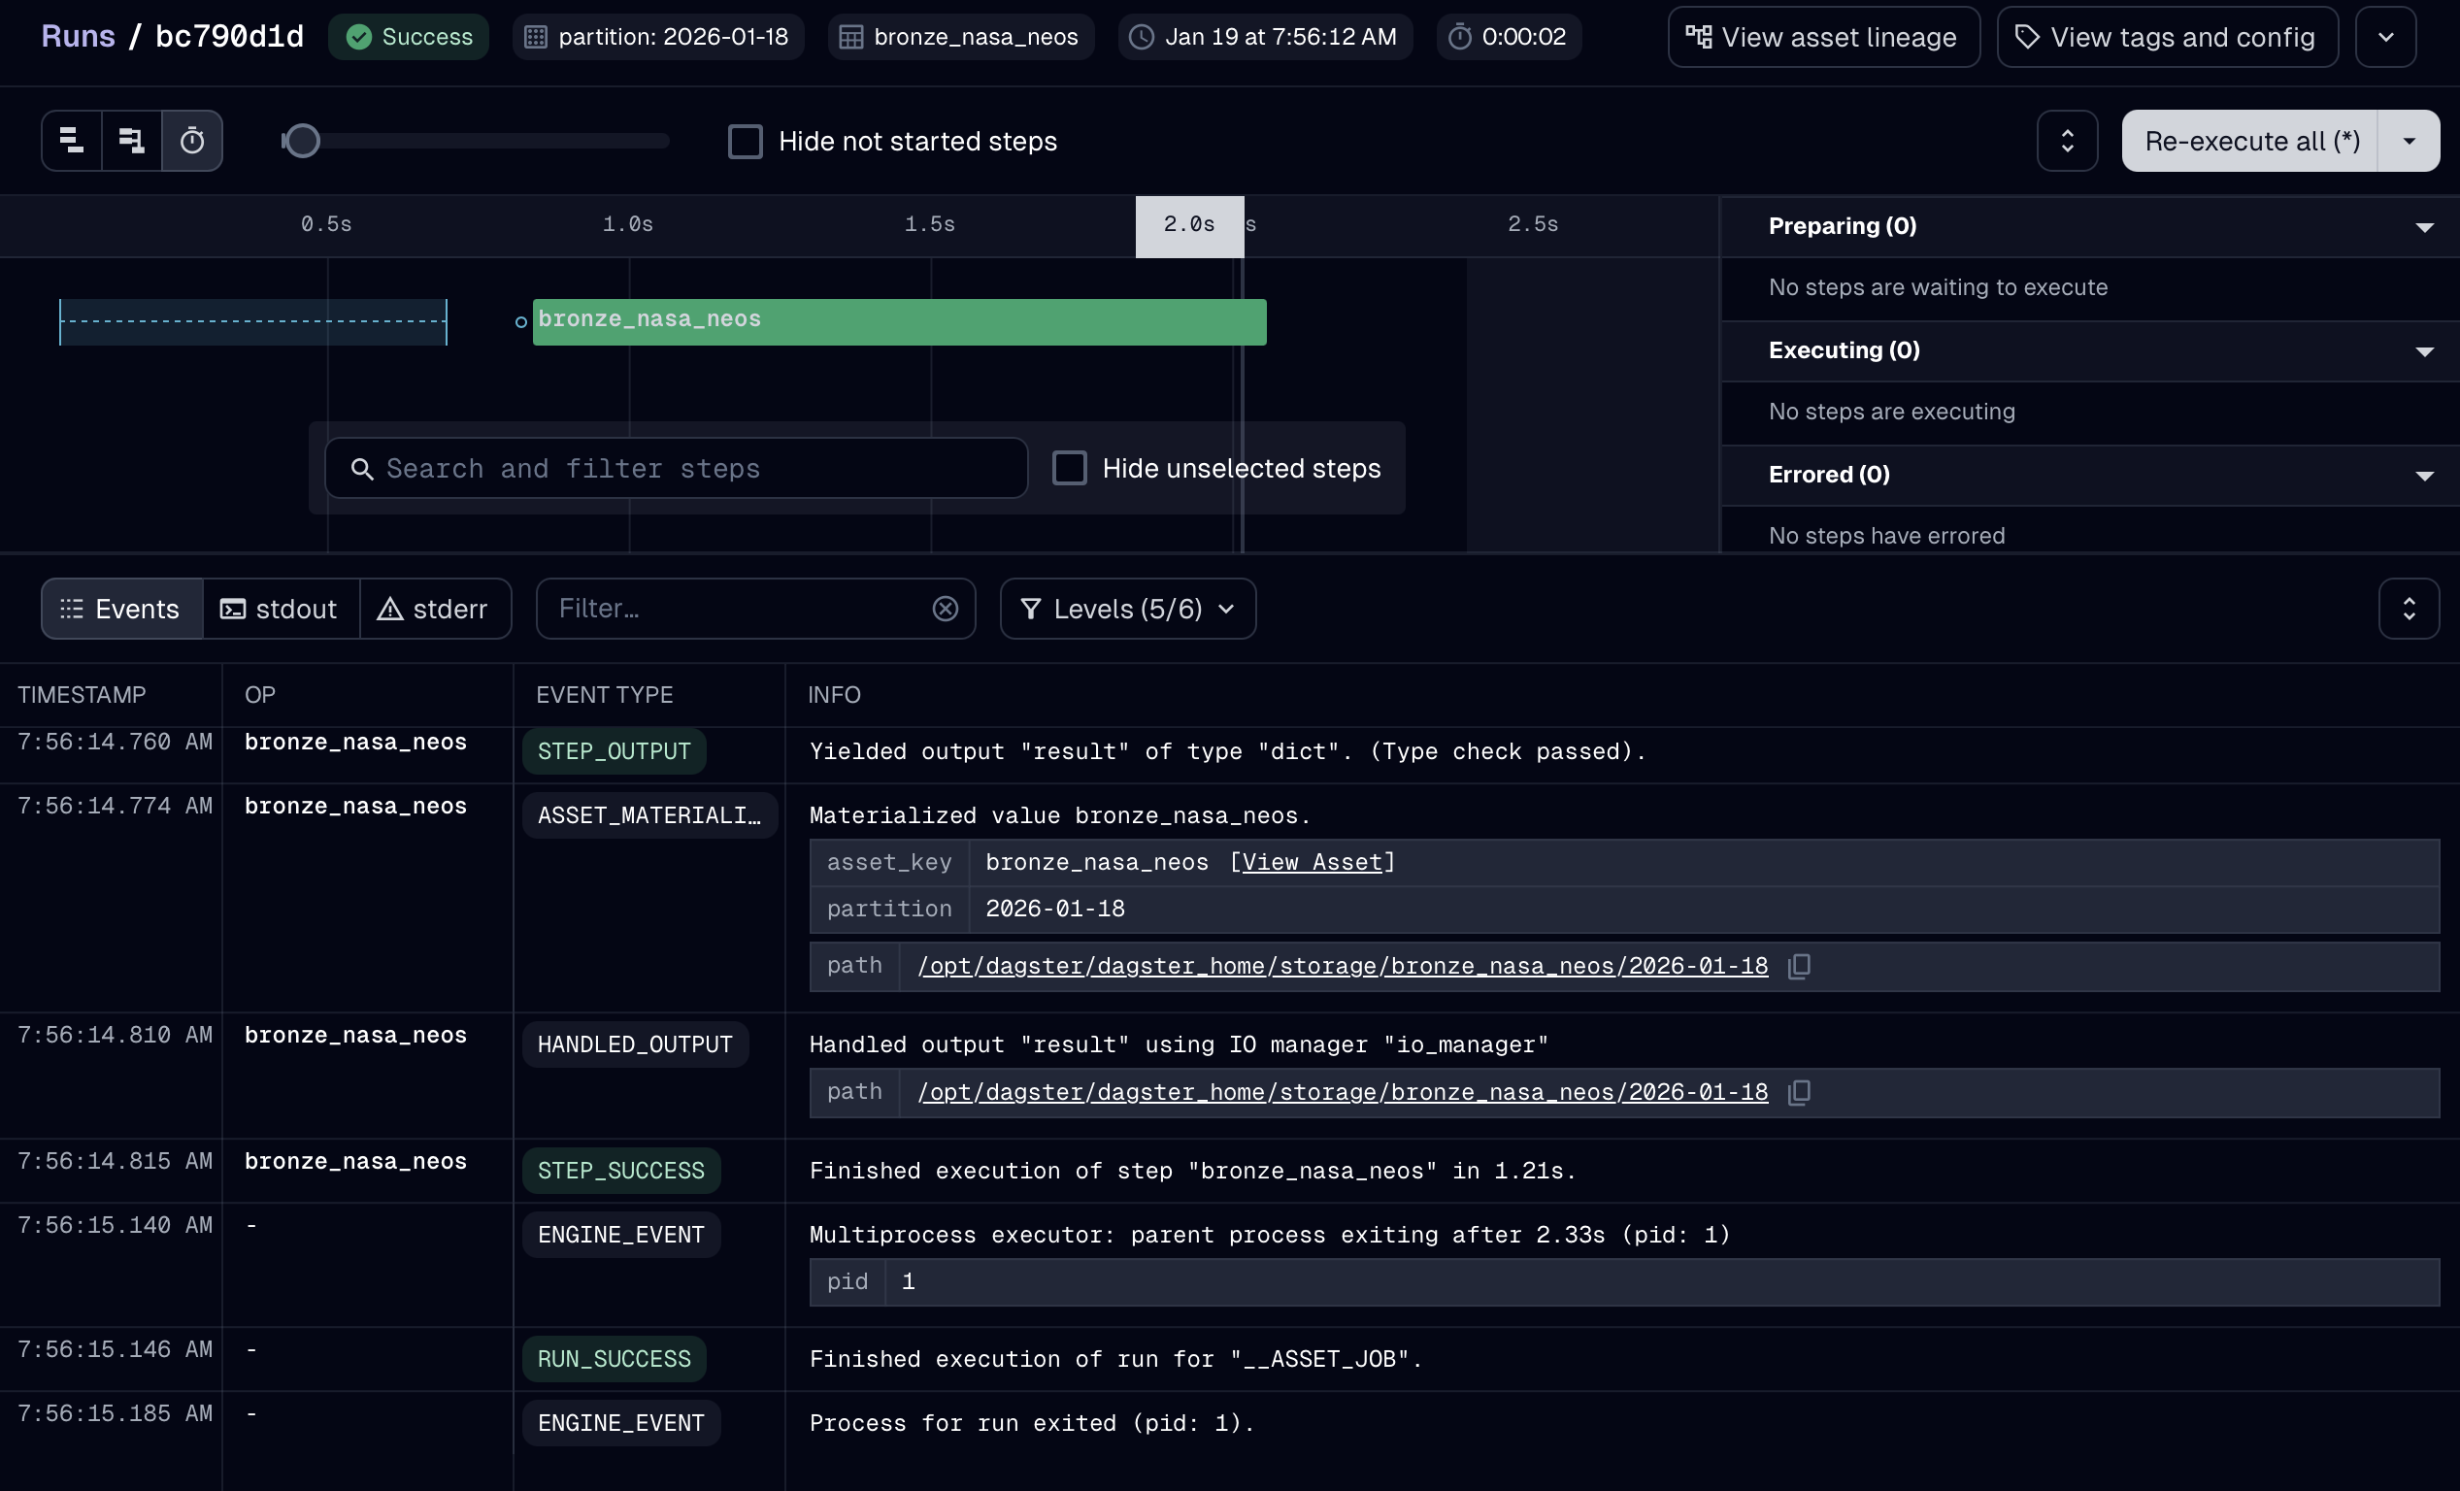Collapse the Preparing (0) section
2460x1491 pixels.
(2423, 227)
